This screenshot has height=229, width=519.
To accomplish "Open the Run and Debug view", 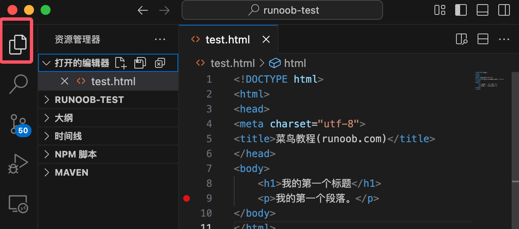I will [18, 164].
